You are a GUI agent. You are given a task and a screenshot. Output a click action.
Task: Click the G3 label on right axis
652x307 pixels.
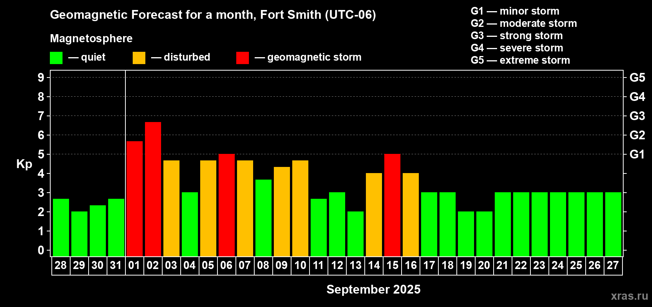(x=637, y=116)
